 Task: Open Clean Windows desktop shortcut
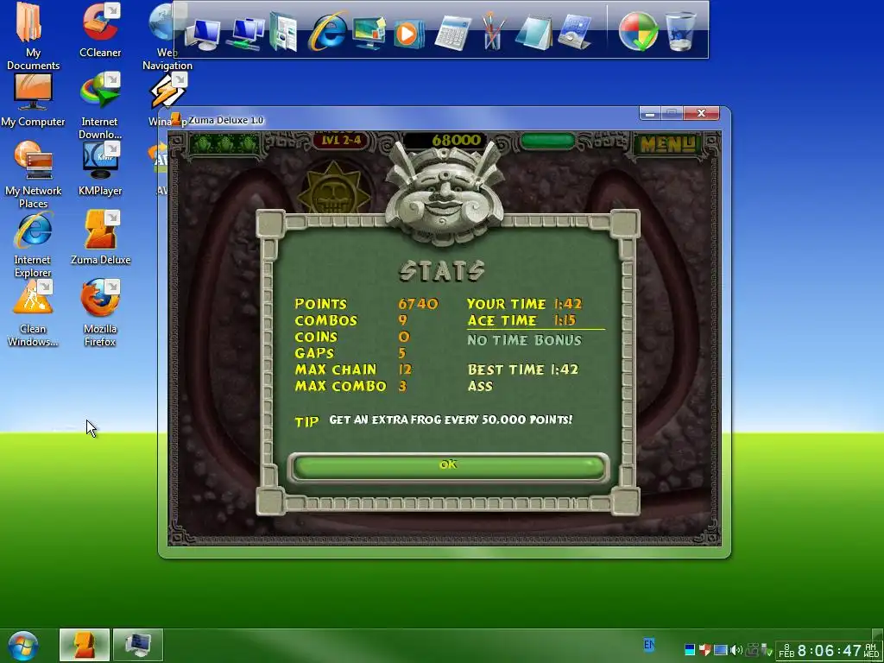point(33,313)
